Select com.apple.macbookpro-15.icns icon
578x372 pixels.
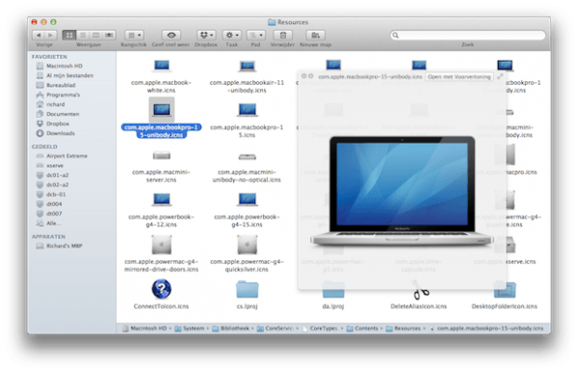click(247, 110)
